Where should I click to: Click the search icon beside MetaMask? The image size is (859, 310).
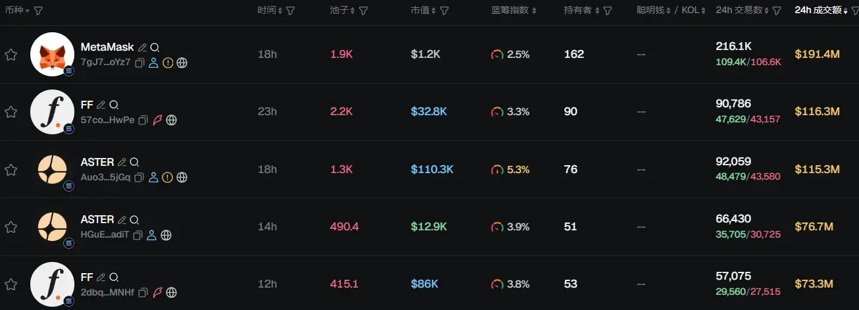(x=155, y=47)
